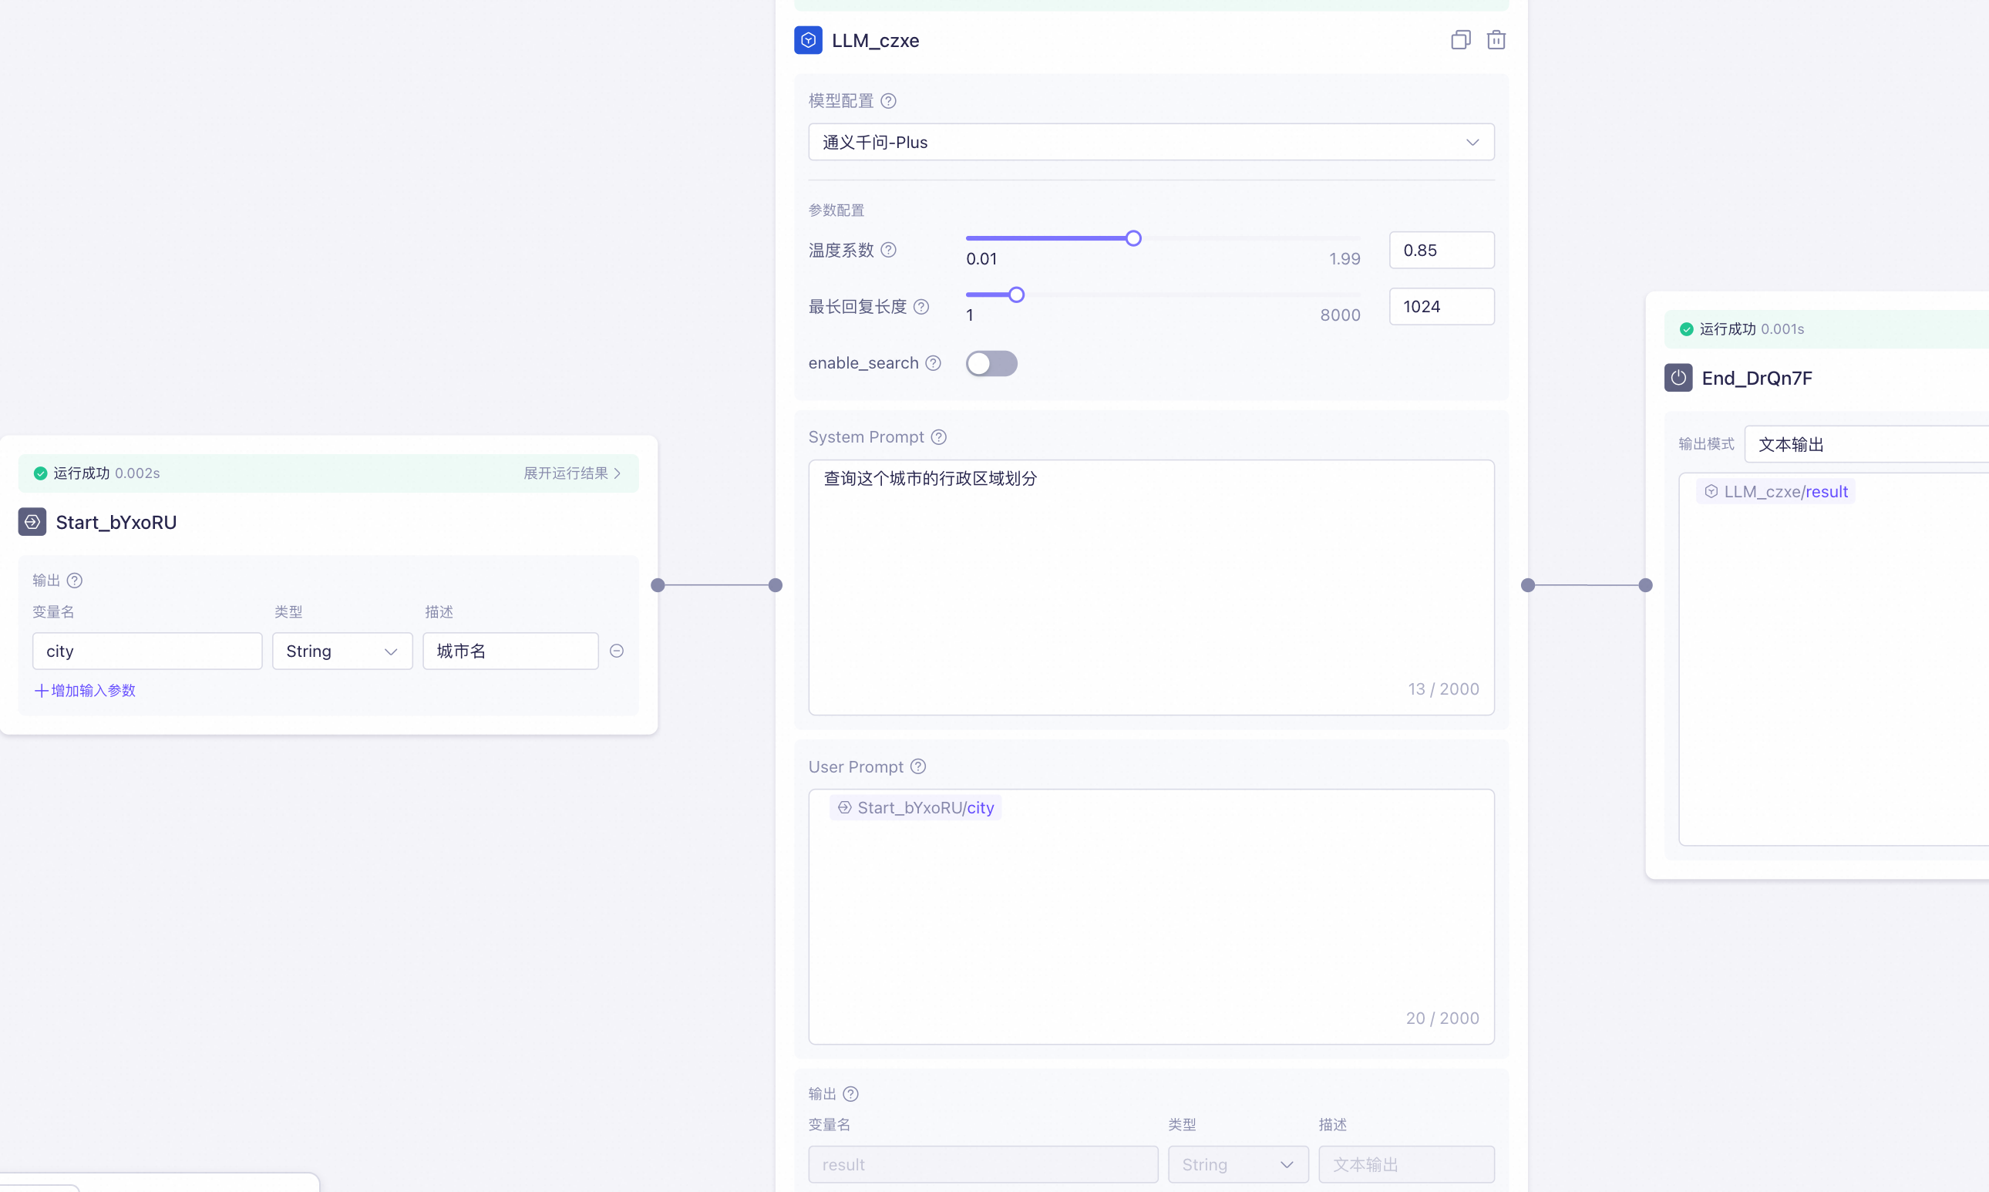Open help for enable_search
This screenshot has height=1192, width=1989.
click(933, 363)
